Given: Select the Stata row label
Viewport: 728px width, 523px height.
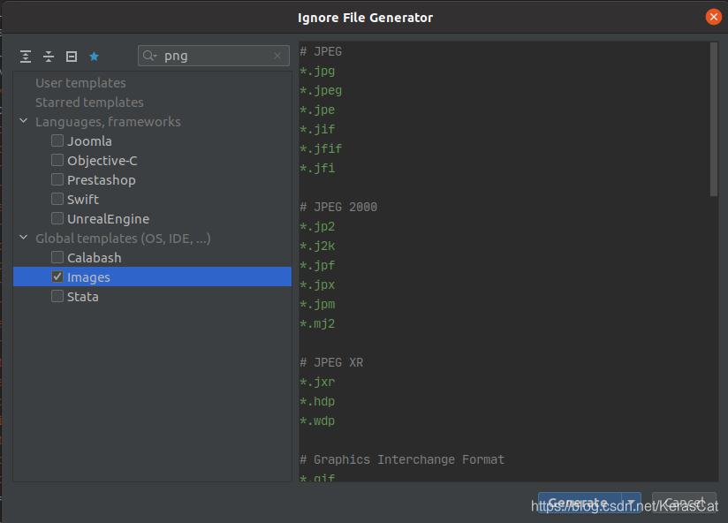Looking at the screenshot, I should [x=83, y=297].
